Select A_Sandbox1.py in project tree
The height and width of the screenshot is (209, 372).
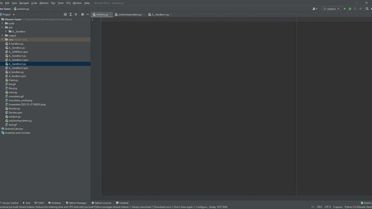(17, 56)
